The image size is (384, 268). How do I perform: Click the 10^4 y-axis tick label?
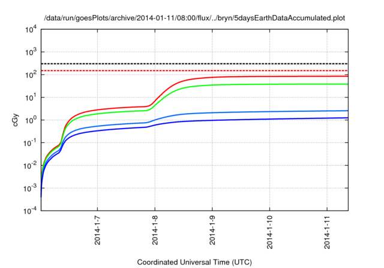pyautogui.click(x=31, y=29)
